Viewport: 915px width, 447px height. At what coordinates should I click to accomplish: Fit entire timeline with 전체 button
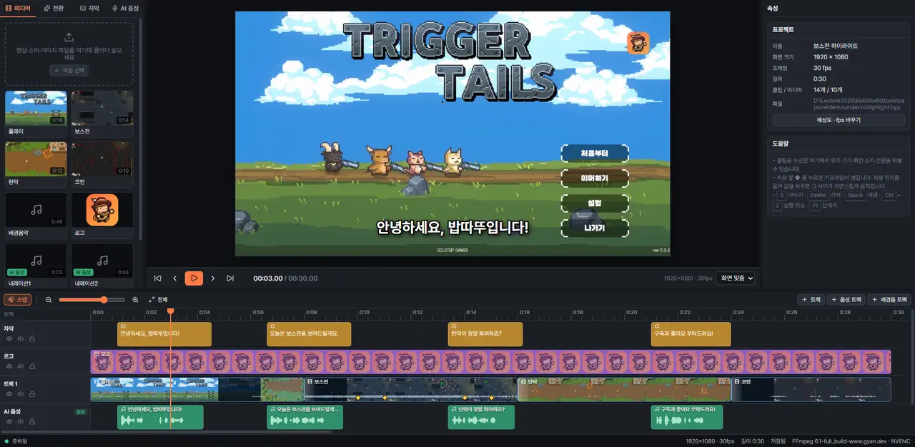pos(158,300)
